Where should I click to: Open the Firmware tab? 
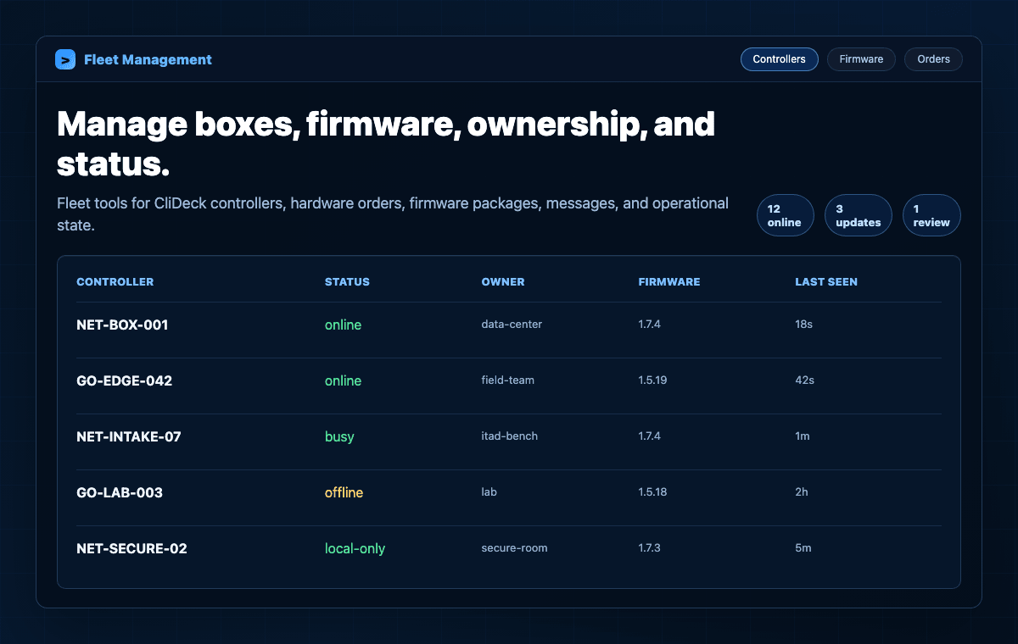tap(861, 59)
